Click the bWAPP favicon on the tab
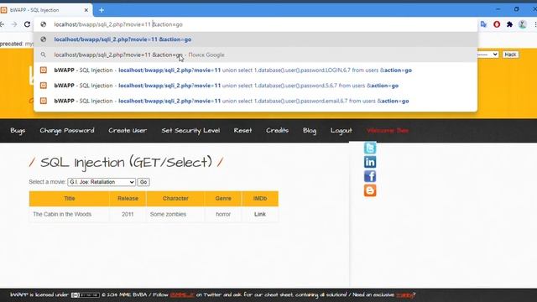This screenshot has height=302, width=537. point(3,10)
